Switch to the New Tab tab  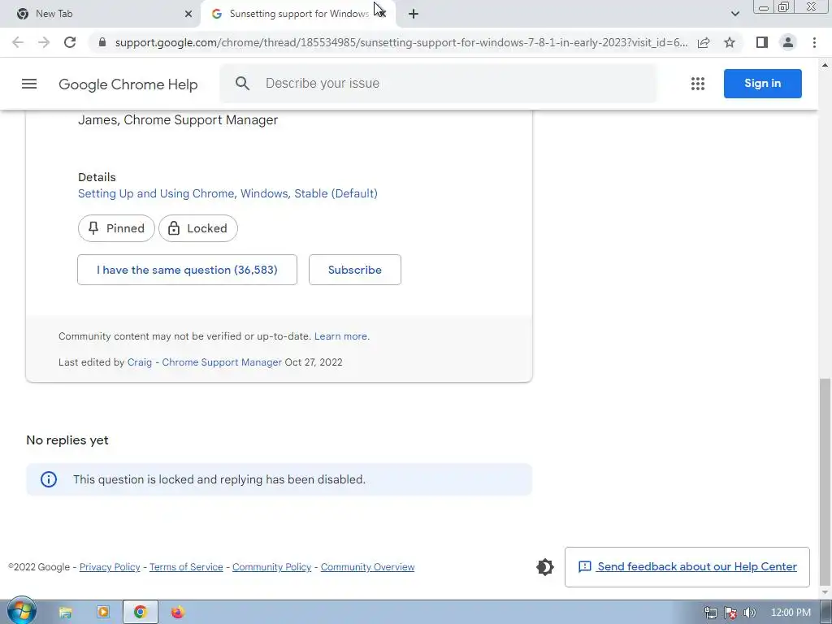pyautogui.click(x=100, y=14)
